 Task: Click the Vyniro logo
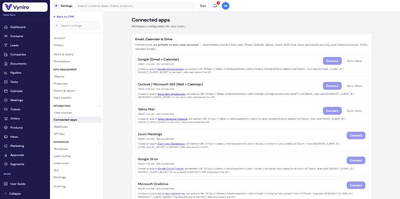pos(25,7)
